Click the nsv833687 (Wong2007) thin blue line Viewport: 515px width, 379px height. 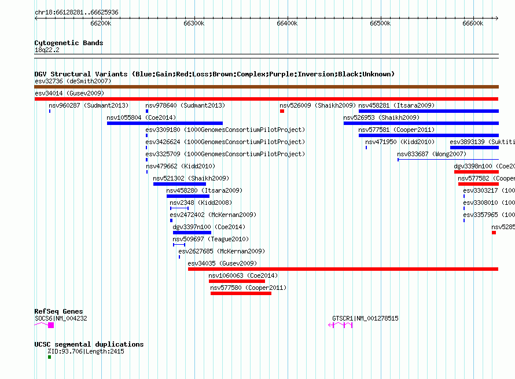point(448,160)
